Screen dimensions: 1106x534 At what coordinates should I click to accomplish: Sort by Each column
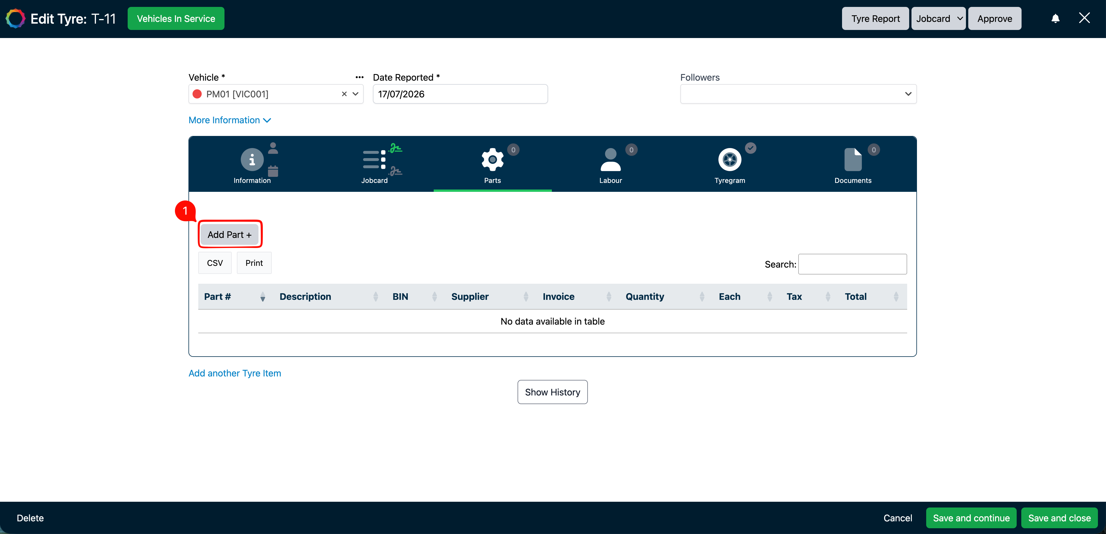click(747, 297)
